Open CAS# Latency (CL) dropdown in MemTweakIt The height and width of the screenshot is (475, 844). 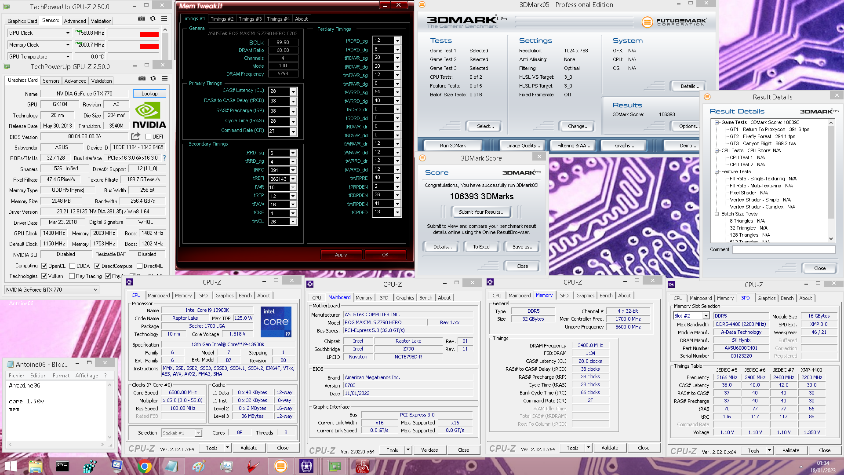tap(293, 91)
